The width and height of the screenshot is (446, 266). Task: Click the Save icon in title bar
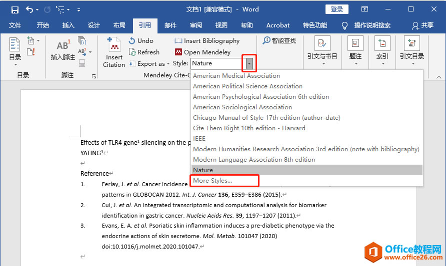click(15, 10)
